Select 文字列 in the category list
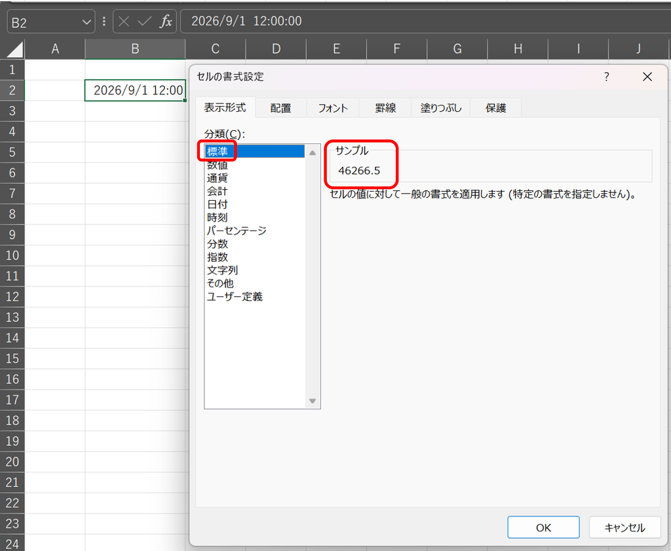Screen dimensions: 671x551 [255, 270]
